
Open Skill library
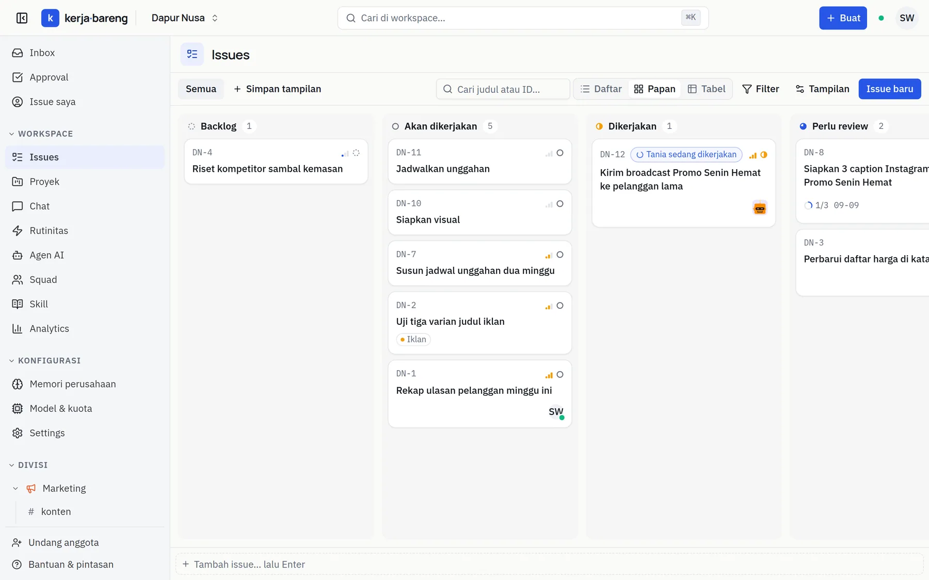85,304
